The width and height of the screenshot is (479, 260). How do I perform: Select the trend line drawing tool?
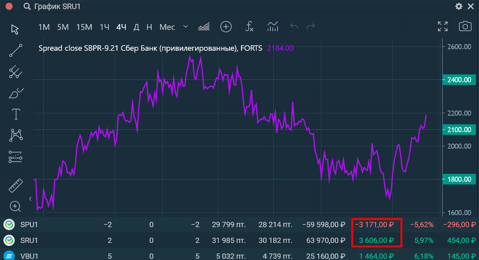pos(16,50)
